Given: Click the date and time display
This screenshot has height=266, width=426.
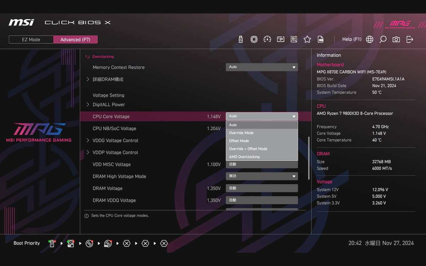Looking at the screenshot, I should click(x=381, y=243).
